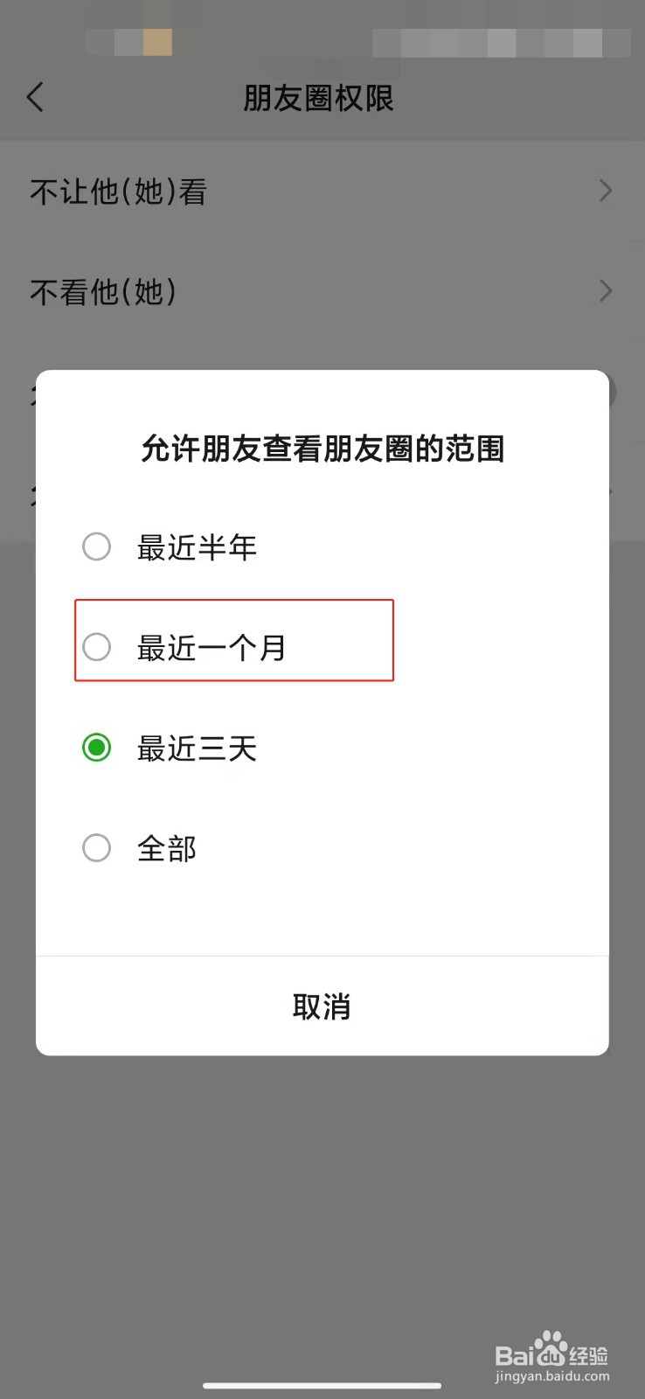This screenshot has height=1399, width=645.
Task: Click the 全部 option text
Action: click(167, 848)
